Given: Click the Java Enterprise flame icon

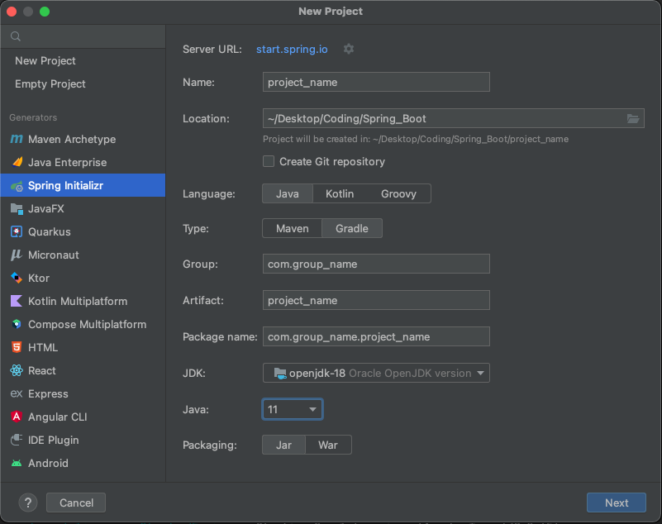Looking at the screenshot, I should click(17, 162).
